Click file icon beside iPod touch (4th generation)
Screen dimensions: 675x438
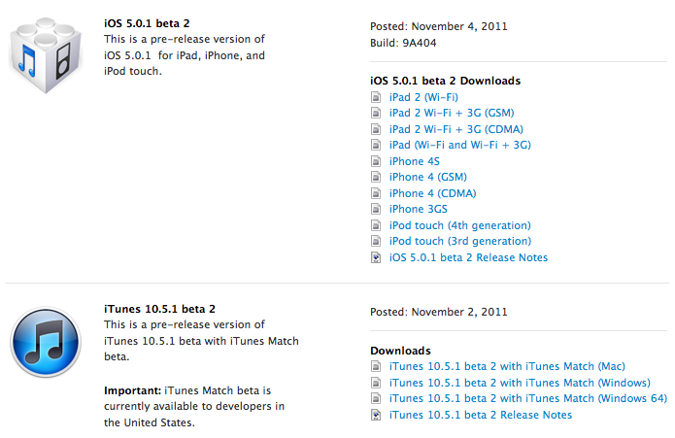pyautogui.click(x=377, y=225)
